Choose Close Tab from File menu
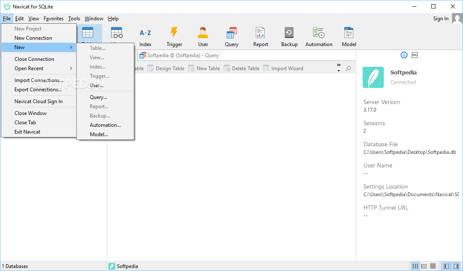Viewport: 463px width, 271px height. (x=39, y=123)
